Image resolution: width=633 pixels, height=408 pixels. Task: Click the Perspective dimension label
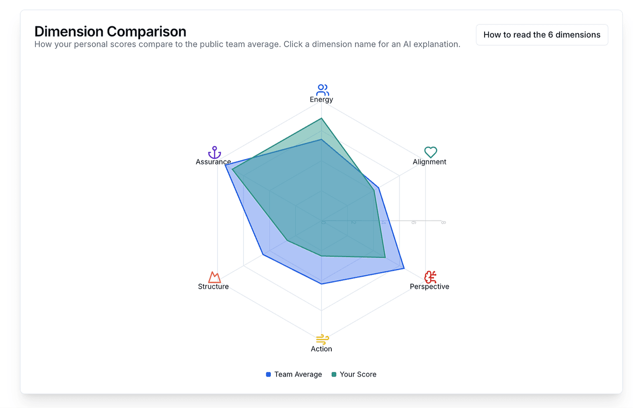[429, 286]
